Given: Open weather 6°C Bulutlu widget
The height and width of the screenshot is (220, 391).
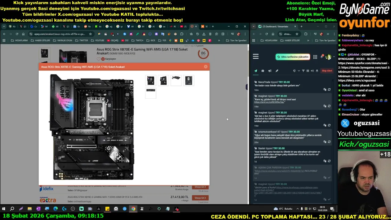Looking at the screenshot, I should click(283, 209).
